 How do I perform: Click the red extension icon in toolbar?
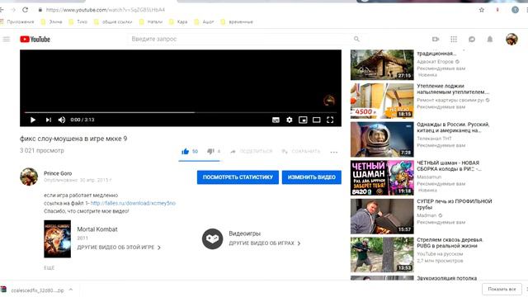497,10
